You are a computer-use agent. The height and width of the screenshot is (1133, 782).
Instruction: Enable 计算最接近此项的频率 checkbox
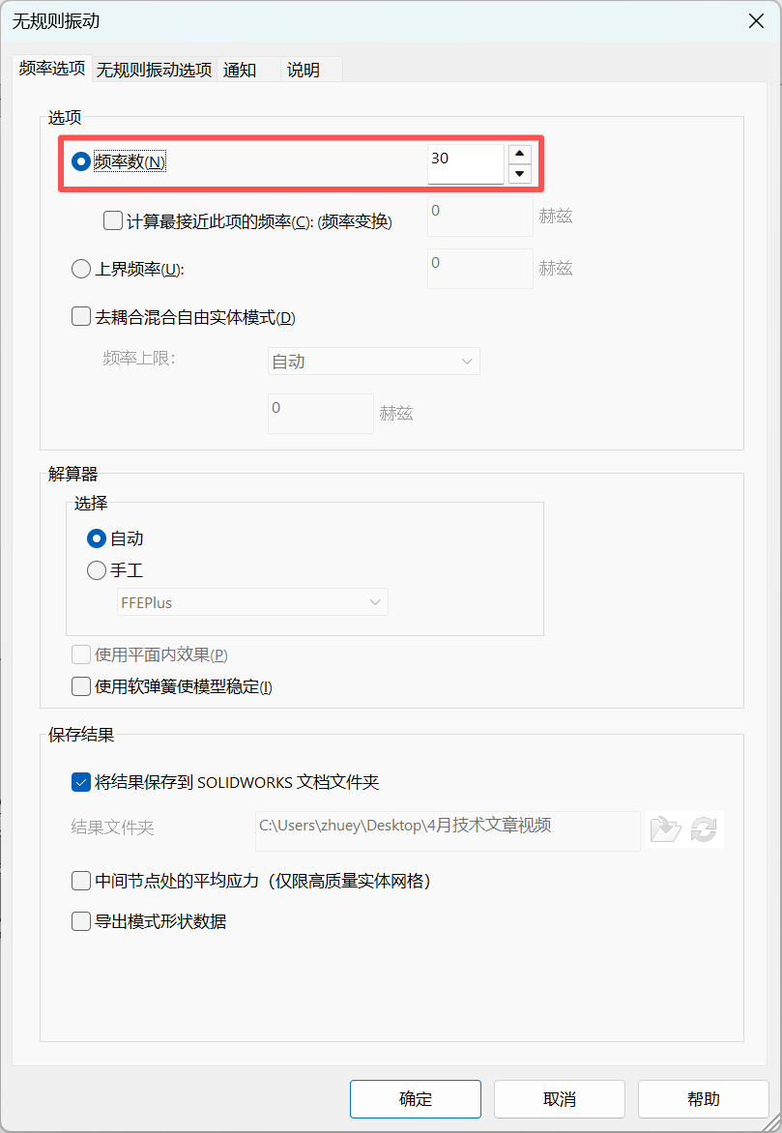tap(112, 220)
